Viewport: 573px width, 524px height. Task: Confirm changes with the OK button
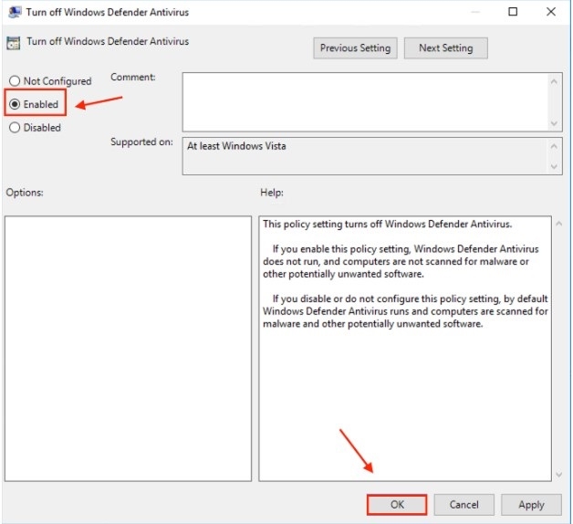tap(397, 505)
